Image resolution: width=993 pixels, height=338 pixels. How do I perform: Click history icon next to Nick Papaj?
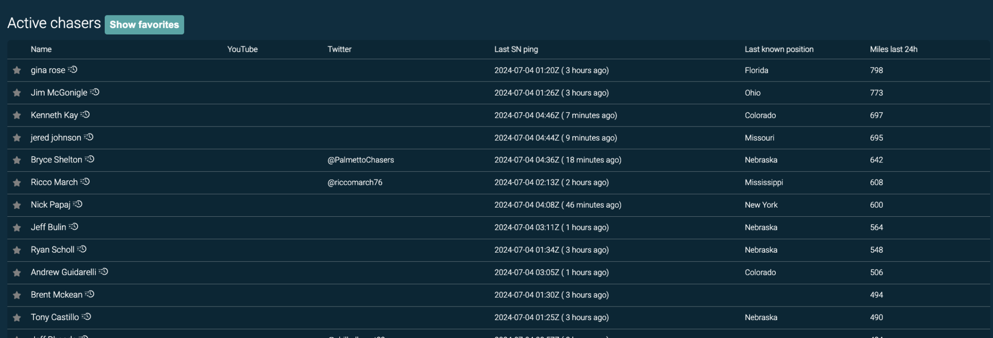pos(78,205)
